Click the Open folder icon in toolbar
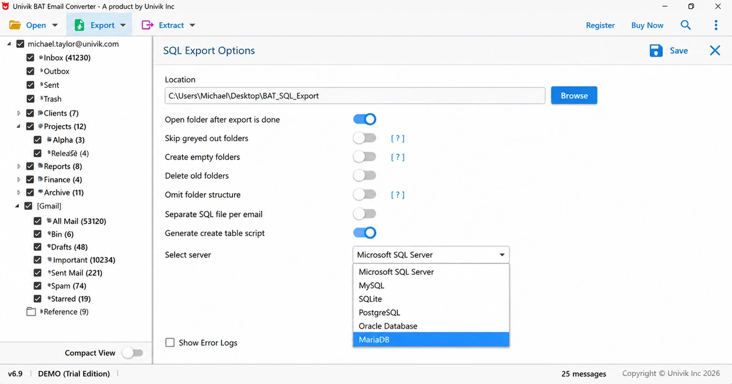Screen dimensions: 732x384 [x=15, y=25]
